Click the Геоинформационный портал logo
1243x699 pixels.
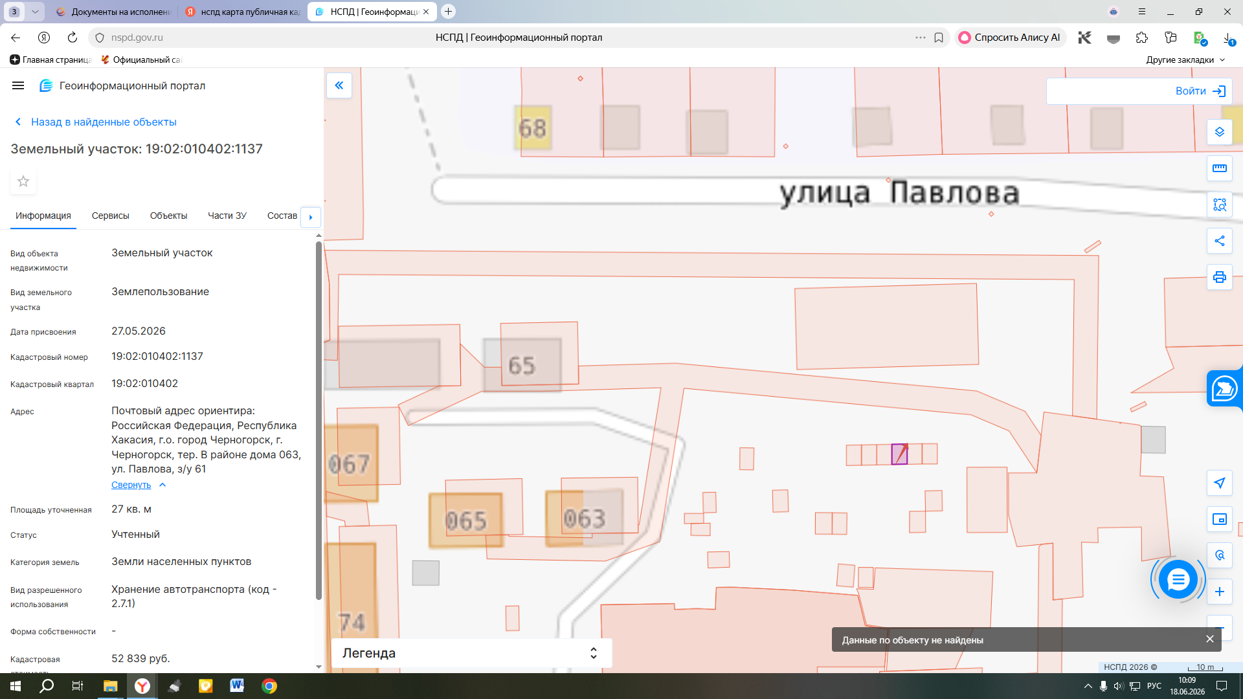click(122, 85)
